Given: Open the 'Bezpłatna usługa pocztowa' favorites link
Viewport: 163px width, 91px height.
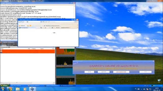Looking at the screenshot, I should 52,26.
